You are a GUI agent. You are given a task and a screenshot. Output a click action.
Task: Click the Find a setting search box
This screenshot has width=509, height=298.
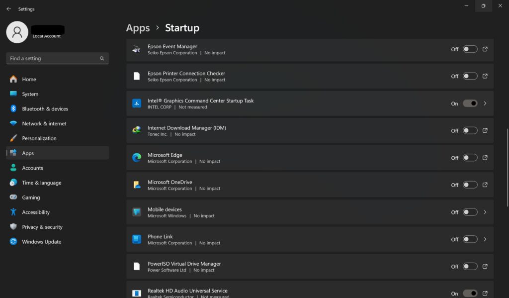pos(58,59)
